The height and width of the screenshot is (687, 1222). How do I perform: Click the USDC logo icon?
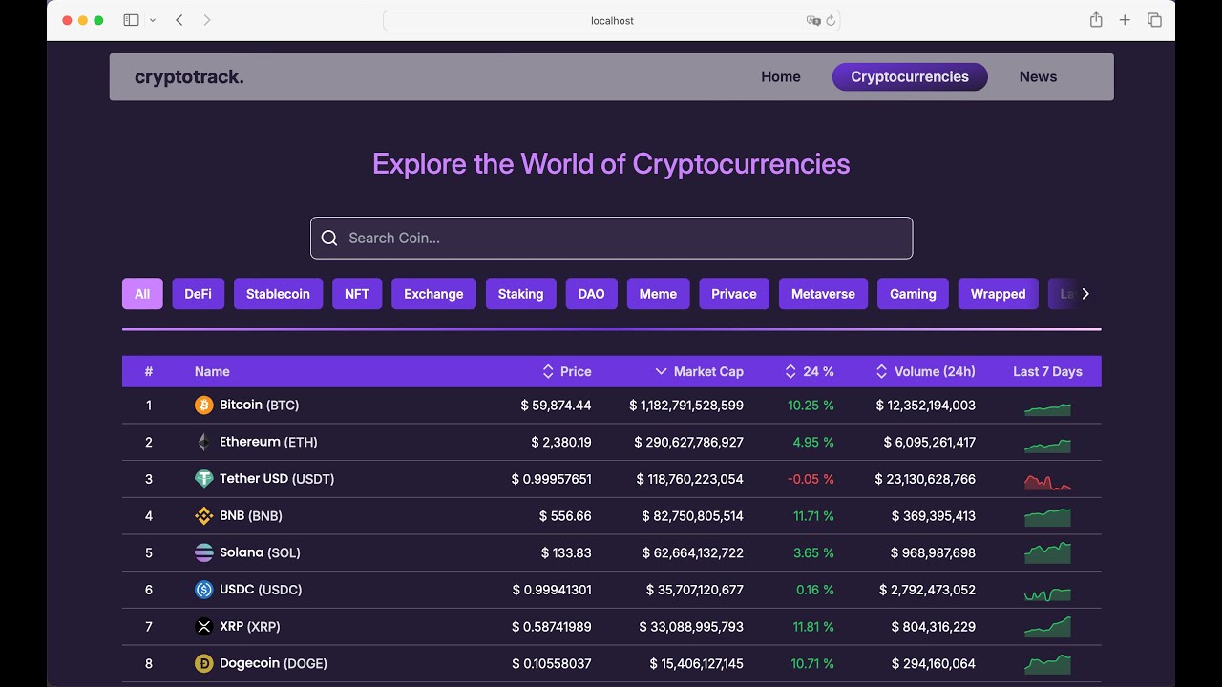(x=203, y=590)
